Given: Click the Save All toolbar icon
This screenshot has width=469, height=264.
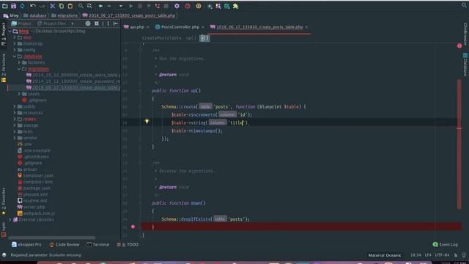Looking at the screenshot, I should [x=13, y=6].
